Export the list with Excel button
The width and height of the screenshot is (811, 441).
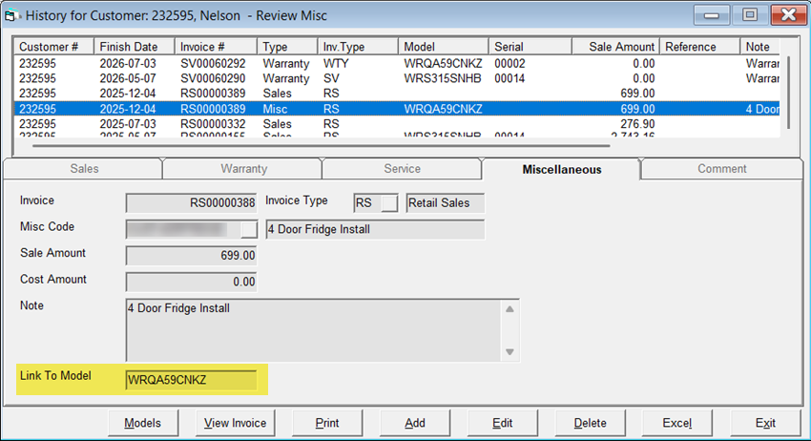pos(677,423)
